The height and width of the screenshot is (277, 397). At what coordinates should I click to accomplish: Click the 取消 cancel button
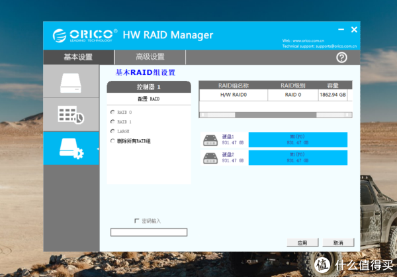click(338, 243)
